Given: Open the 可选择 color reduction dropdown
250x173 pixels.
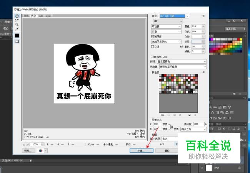Looking at the screenshot, I should (x=166, y=26).
